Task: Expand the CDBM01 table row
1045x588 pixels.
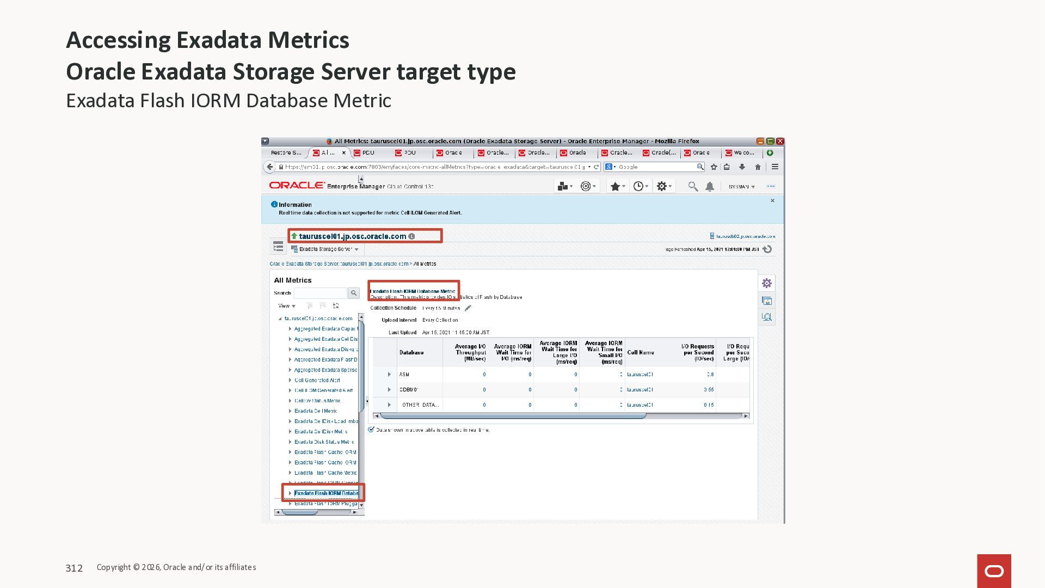Action: [x=389, y=390]
